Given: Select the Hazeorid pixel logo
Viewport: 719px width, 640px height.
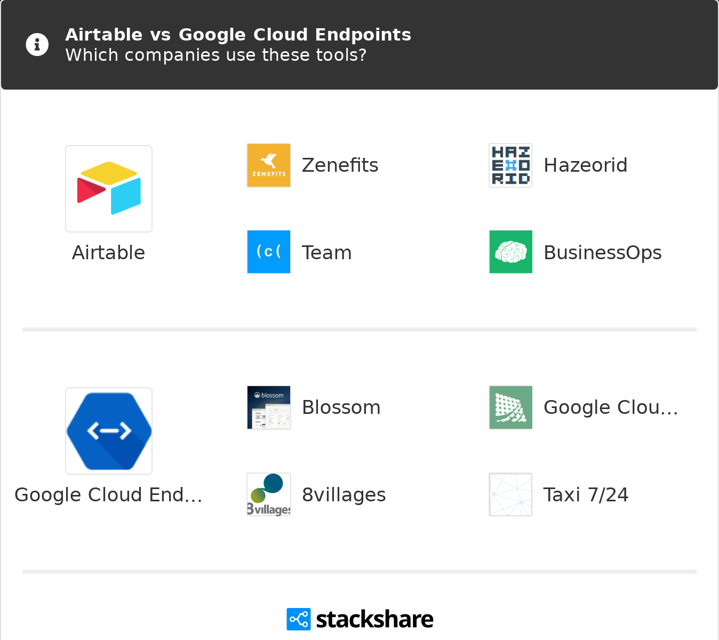Looking at the screenshot, I should [x=510, y=165].
